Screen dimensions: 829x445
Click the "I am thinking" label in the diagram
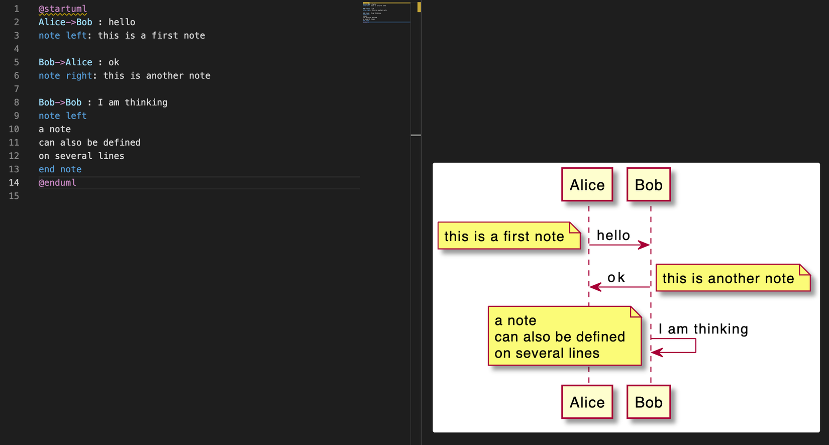coord(703,329)
